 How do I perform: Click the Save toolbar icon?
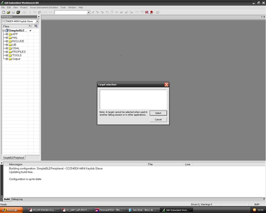click(13, 12)
